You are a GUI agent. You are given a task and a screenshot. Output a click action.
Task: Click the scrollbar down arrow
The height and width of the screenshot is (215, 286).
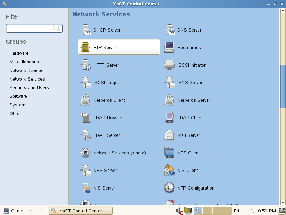(283, 202)
